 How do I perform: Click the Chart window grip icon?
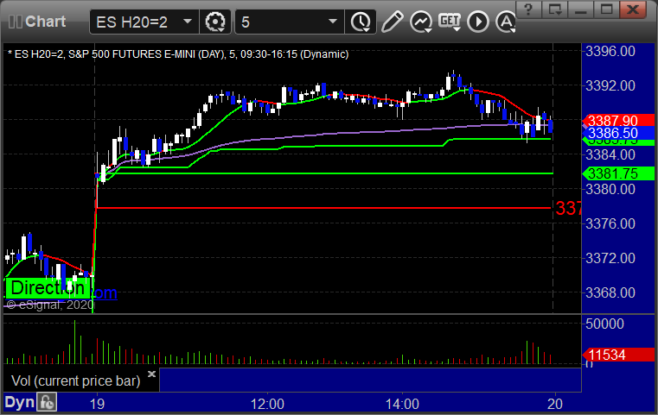pos(15,22)
